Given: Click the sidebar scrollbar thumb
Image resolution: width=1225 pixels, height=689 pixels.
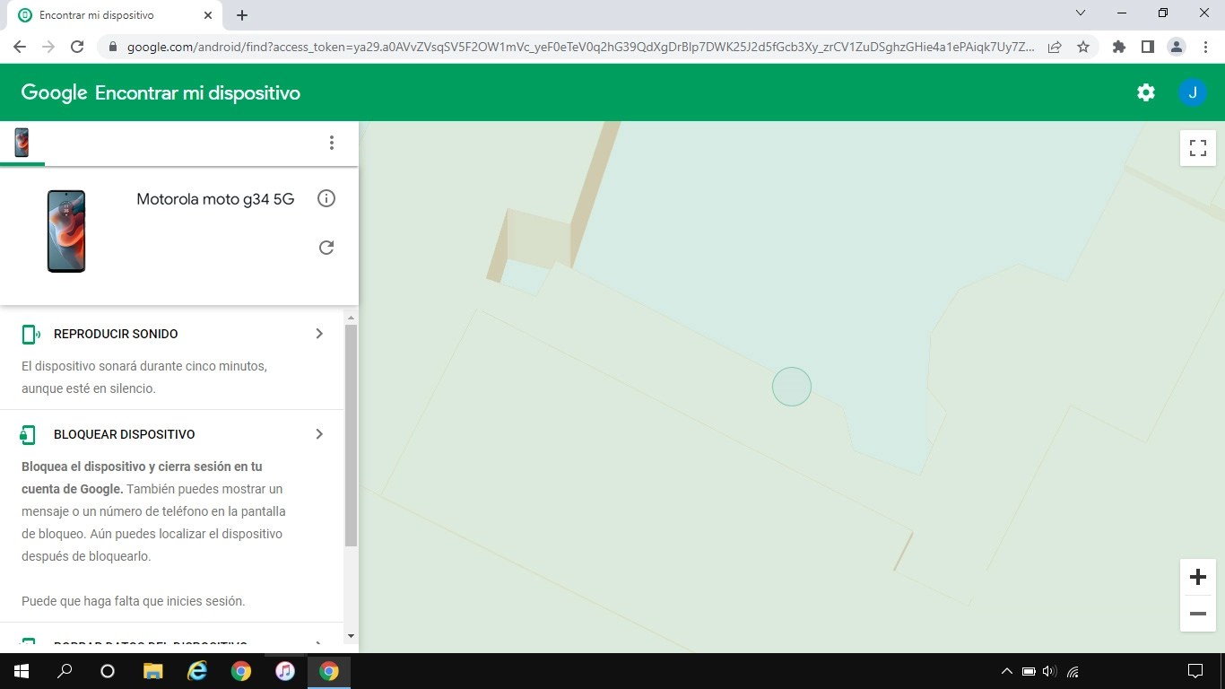Looking at the screenshot, I should click(x=351, y=436).
